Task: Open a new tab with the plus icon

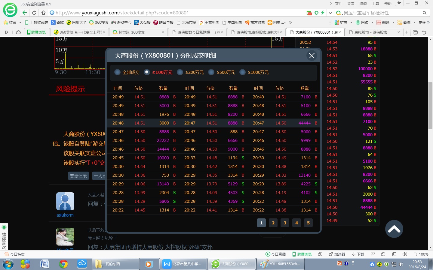Action: [x=407, y=32]
